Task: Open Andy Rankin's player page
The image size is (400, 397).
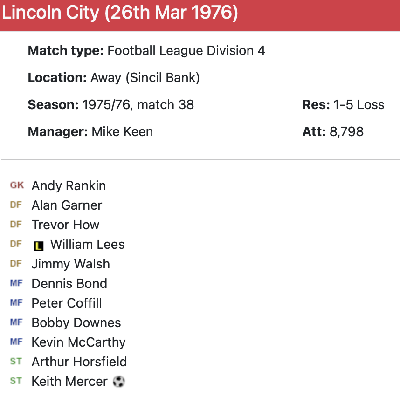Action: pyautogui.click(x=69, y=185)
